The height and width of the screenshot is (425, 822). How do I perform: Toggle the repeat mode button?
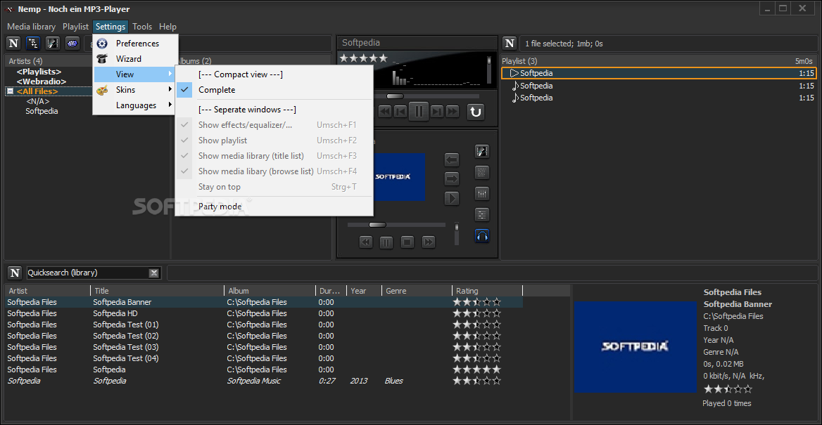point(476,112)
